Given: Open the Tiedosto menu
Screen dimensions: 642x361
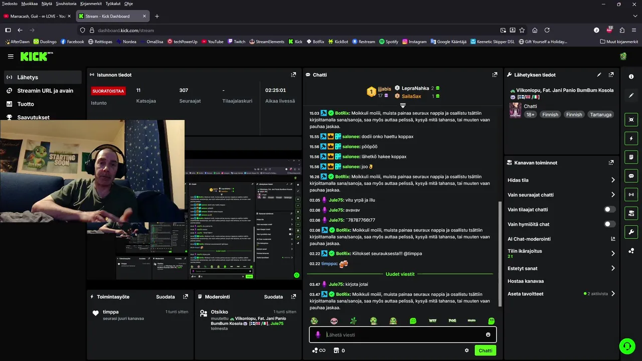Looking at the screenshot, I should [x=10, y=4].
